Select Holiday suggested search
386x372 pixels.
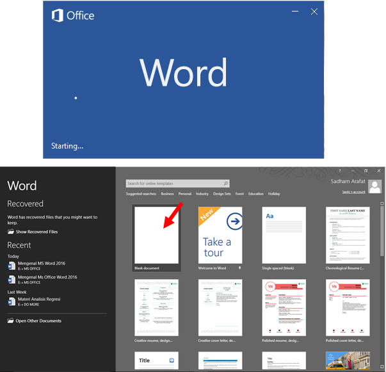click(x=274, y=194)
